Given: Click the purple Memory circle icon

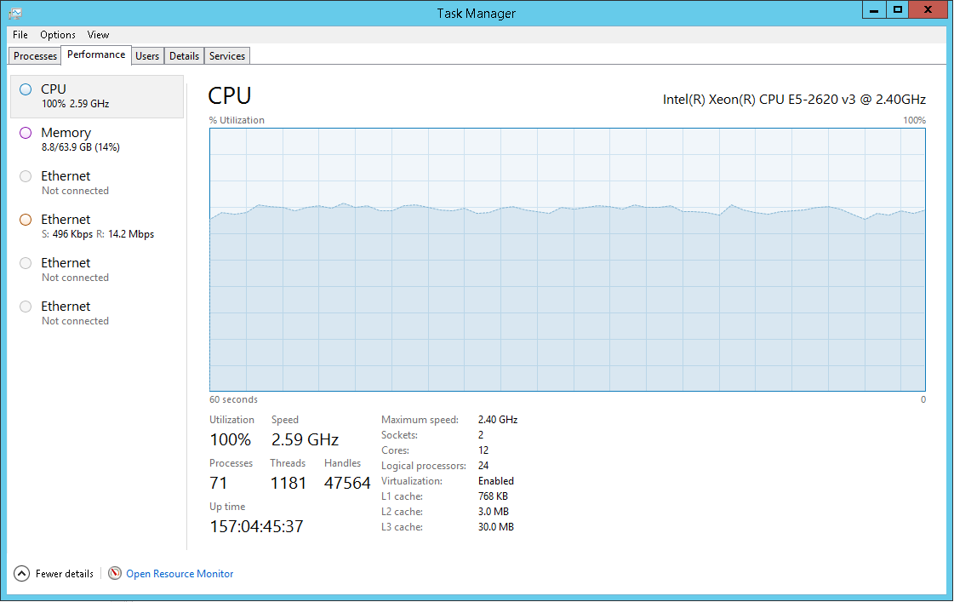Looking at the screenshot, I should point(26,133).
